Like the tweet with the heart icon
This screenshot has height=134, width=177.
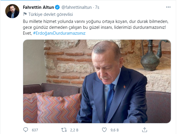[104, 130]
